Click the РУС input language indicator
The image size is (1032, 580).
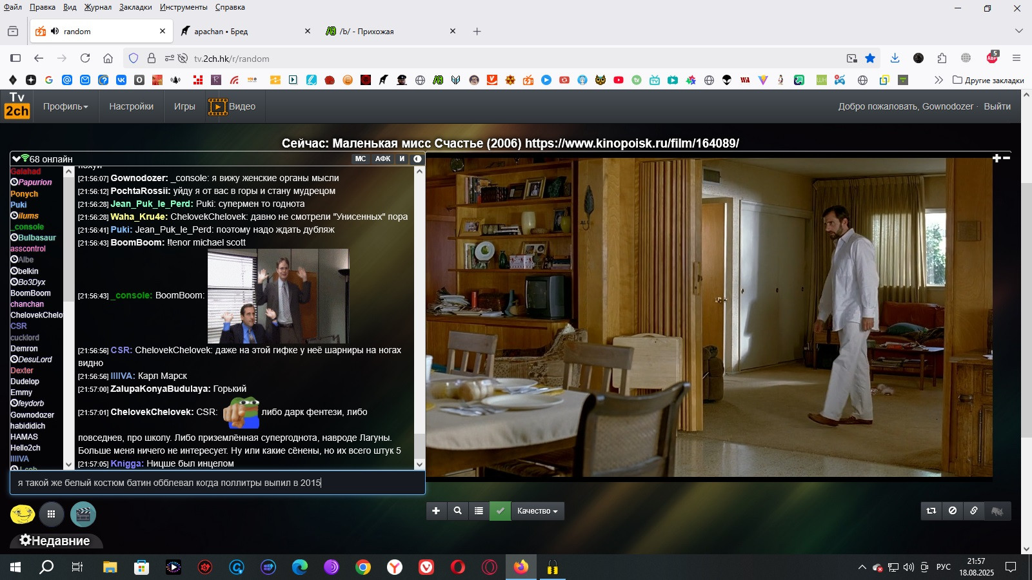944,567
